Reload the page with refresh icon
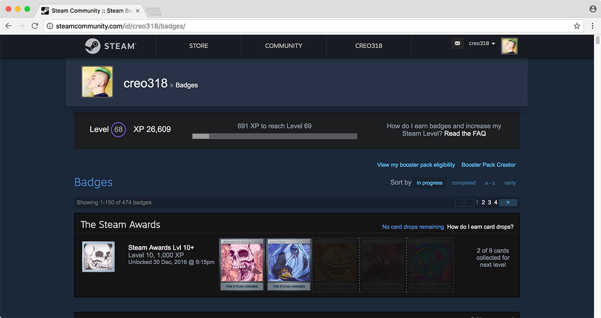Image resolution: width=601 pixels, height=318 pixels. tap(35, 26)
